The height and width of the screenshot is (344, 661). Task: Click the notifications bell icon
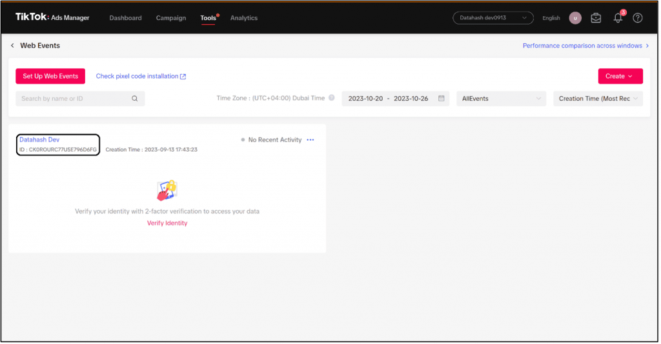618,18
